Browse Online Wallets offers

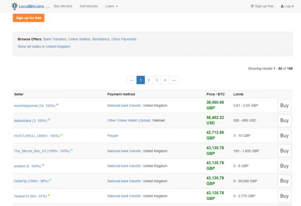pos(79,39)
